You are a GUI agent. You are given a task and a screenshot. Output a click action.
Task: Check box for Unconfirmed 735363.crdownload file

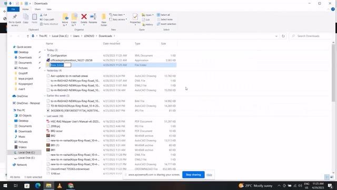pyautogui.click(x=48, y=169)
